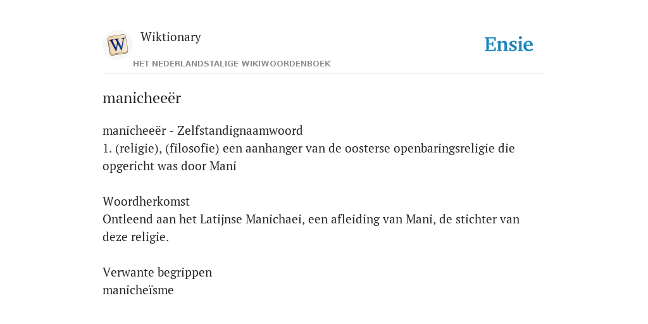This screenshot has height=324, width=648.
Task: Click the Wiktionary W logo icon
Action: click(x=117, y=45)
